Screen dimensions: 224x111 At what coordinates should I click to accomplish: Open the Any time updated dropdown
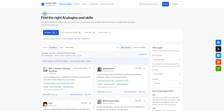pos(167,83)
